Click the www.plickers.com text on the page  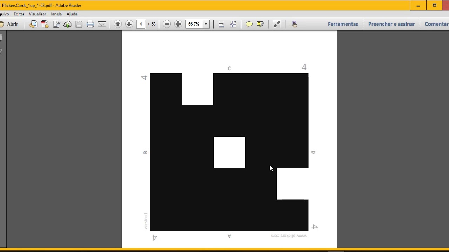pyautogui.click(x=289, y=236)
